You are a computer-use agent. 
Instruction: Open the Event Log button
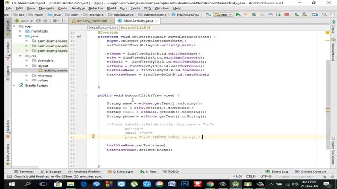point(277,172)
